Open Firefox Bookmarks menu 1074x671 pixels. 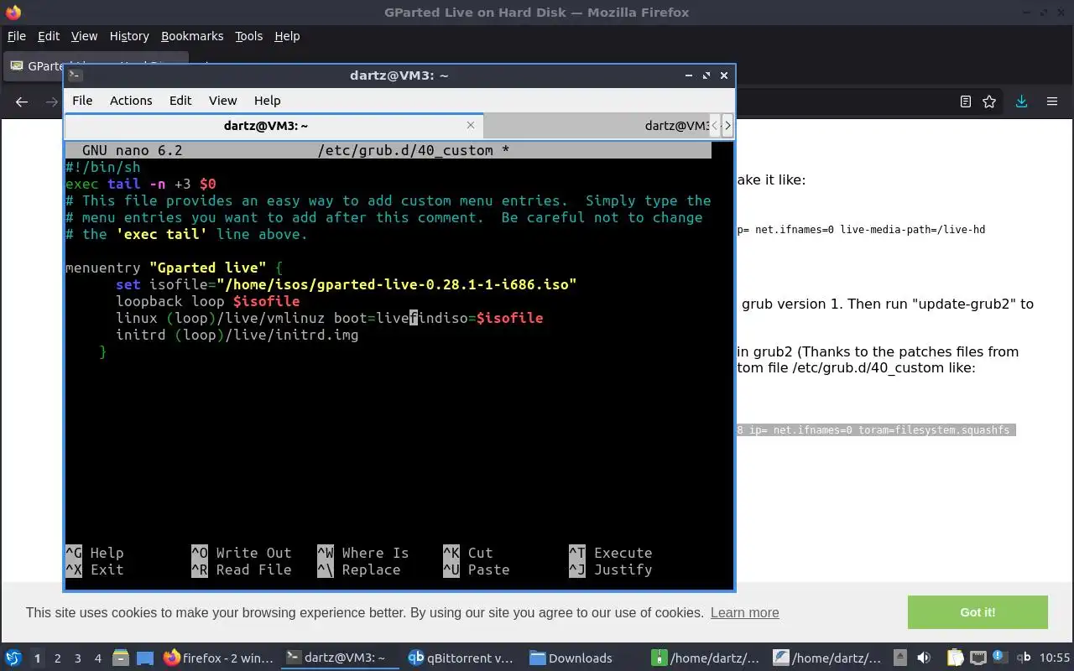point(192,36)
